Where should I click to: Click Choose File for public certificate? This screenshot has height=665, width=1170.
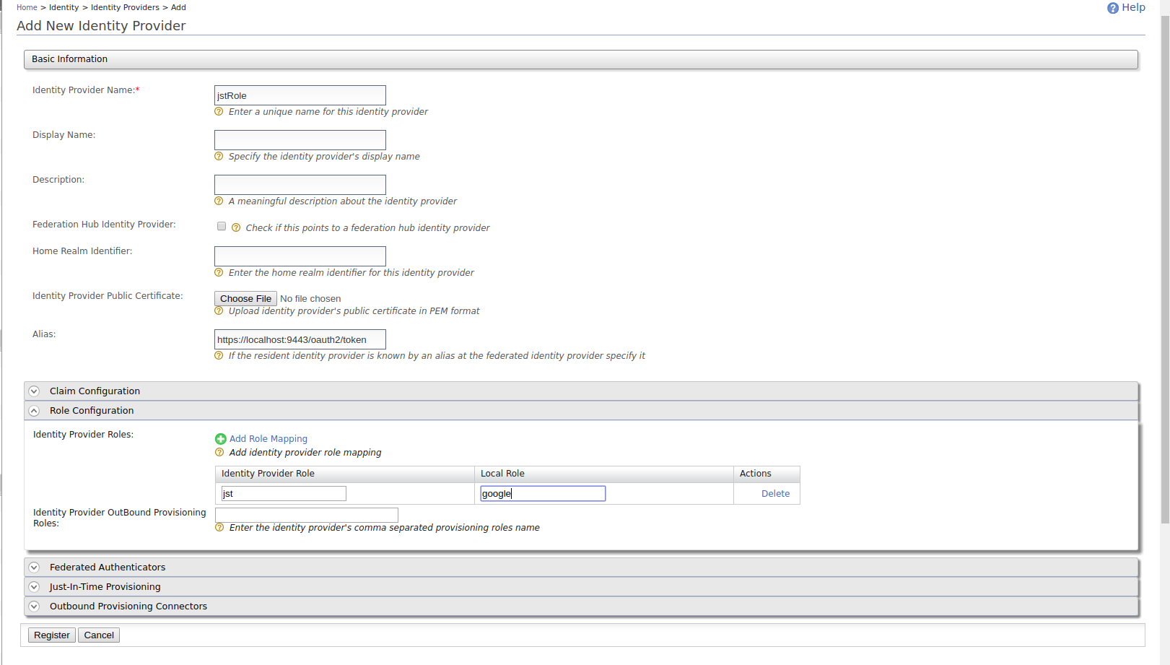[245, 299]
